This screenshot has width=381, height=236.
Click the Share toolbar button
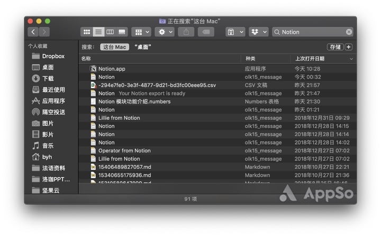coord(186,32)
